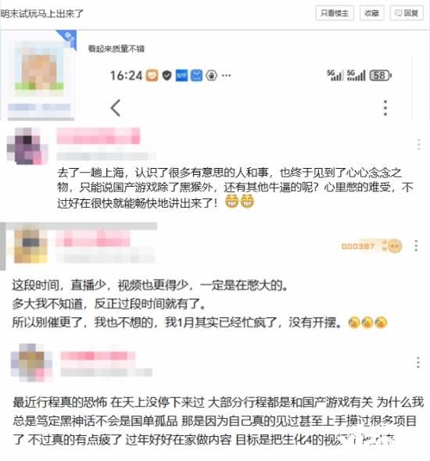Click the first post's pink blurred username
This screenshot has height=461, width=430.
point(99,136)
